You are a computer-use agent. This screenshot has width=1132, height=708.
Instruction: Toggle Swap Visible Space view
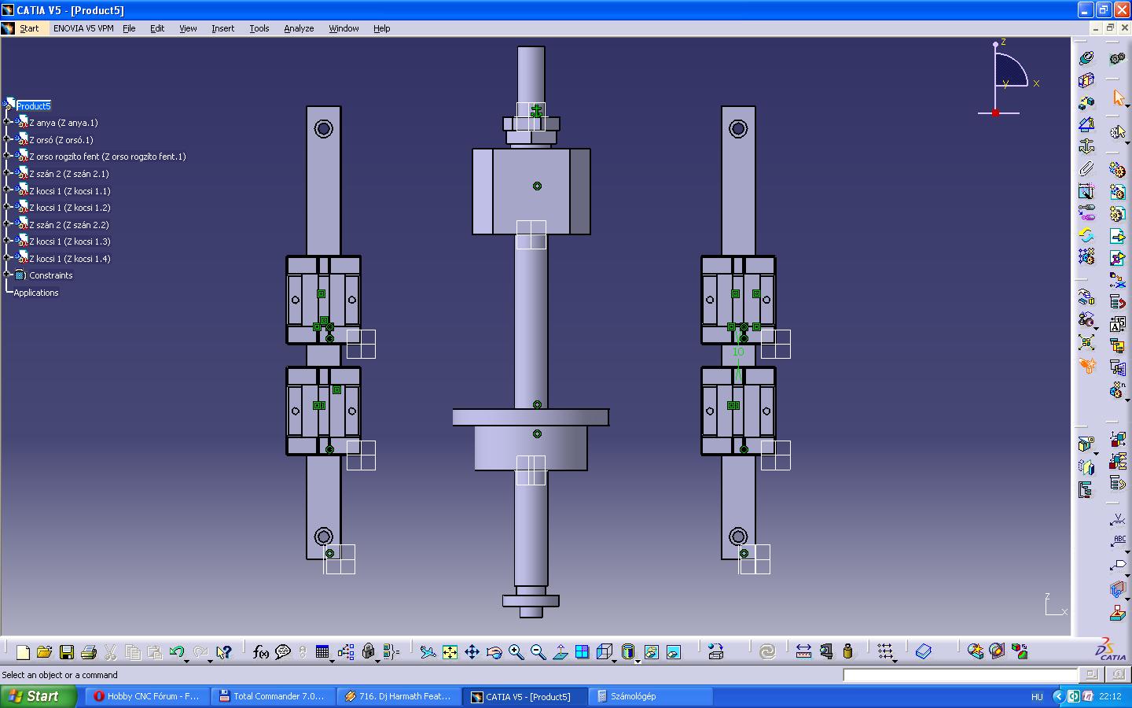pyautogui.click(x=674, y=652)
